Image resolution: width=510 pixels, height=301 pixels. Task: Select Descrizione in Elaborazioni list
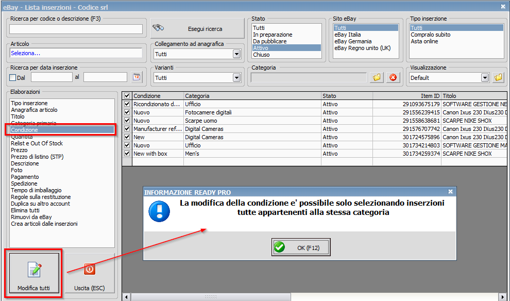click(x=25, y=163)
